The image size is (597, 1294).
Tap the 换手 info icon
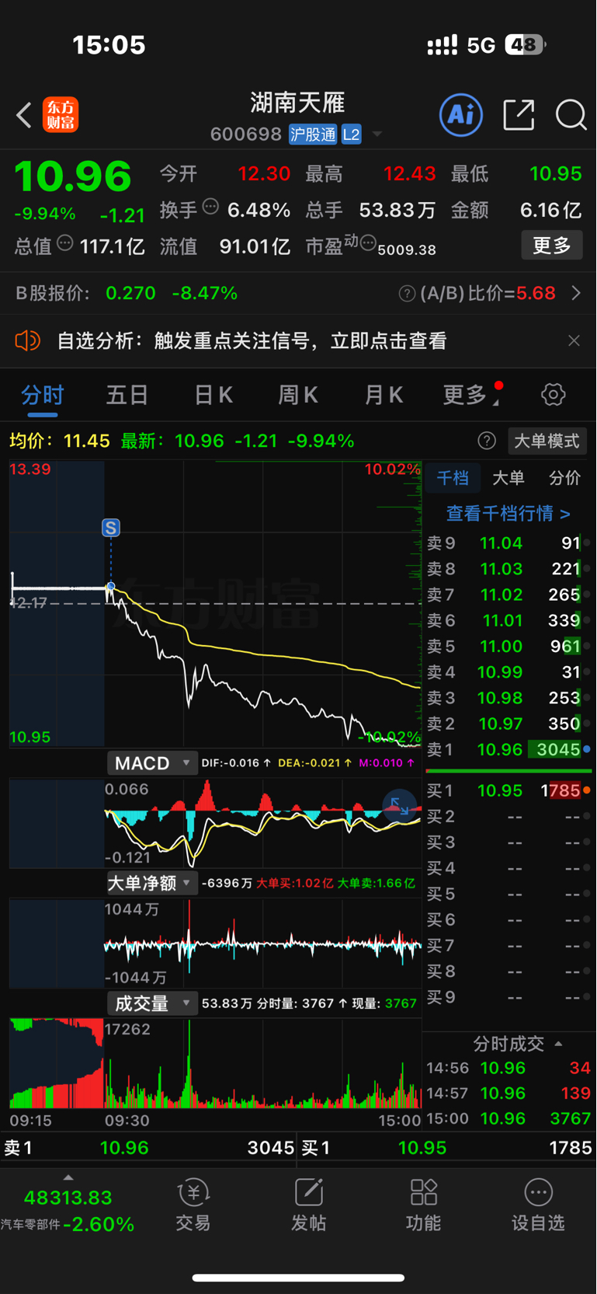pos(210,207)
